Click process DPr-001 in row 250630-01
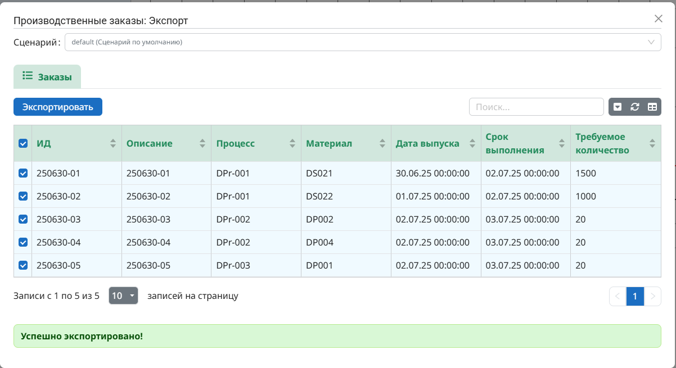Image resolution: width=676 pixels, height=368 pixels. (x=256, y=174)
